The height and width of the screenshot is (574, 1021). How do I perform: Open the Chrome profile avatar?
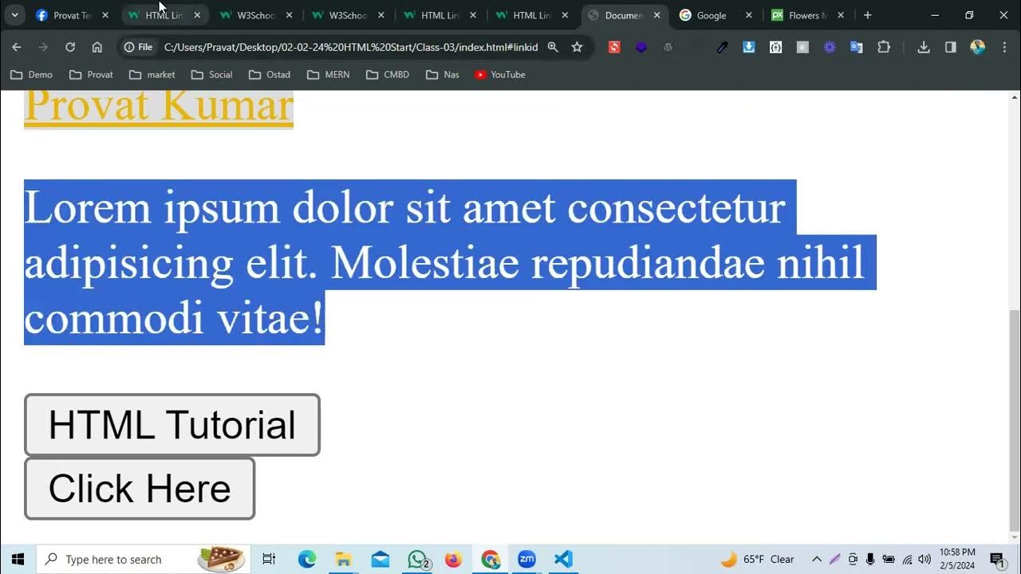(x=978, y=47)
